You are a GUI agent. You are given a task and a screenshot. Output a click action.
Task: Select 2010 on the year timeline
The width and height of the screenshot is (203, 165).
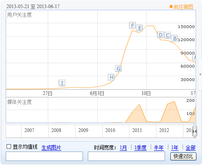pyautogui.click(x=110, y=130)
